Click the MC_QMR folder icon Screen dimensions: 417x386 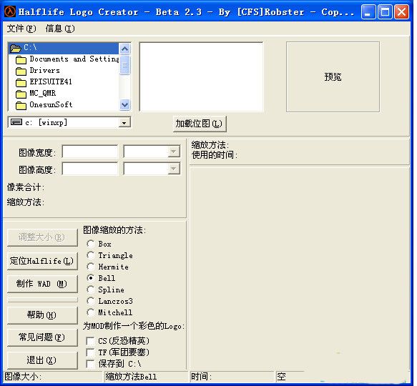21,94
